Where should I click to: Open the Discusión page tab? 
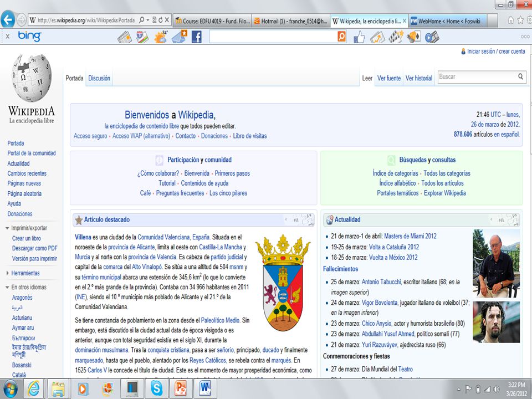pos(99,78)
